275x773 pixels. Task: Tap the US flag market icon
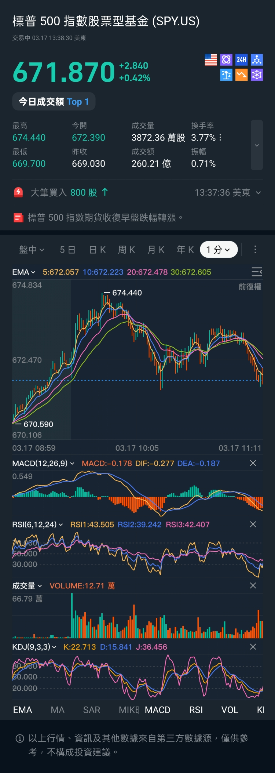tap(211, 60)
